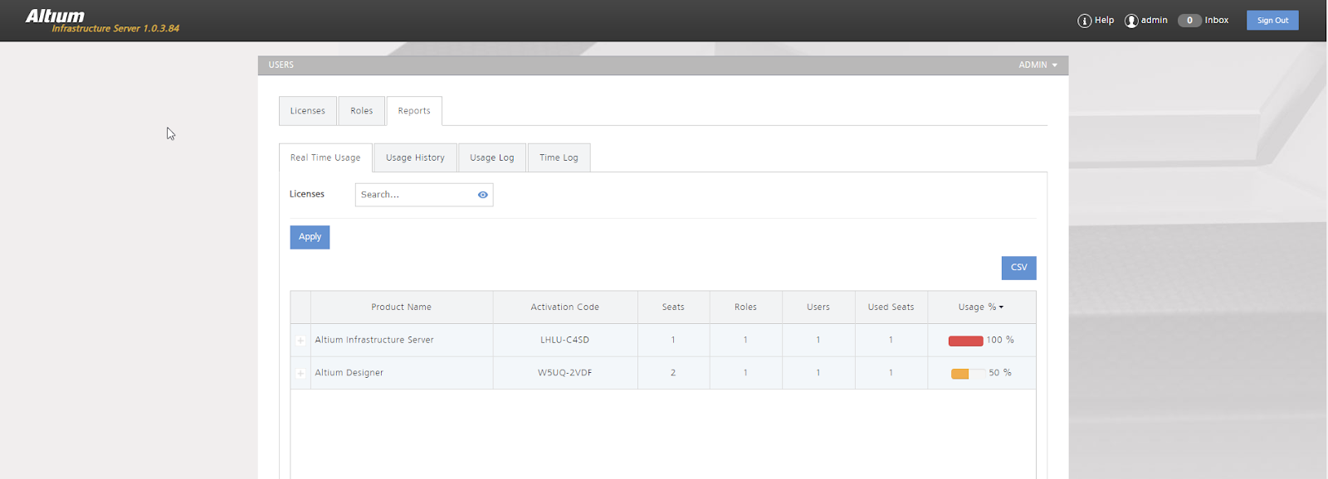This screenshot has width=1328, height=479.
Task: Toggle the eye icon in Licenses search
Action: 482,195
